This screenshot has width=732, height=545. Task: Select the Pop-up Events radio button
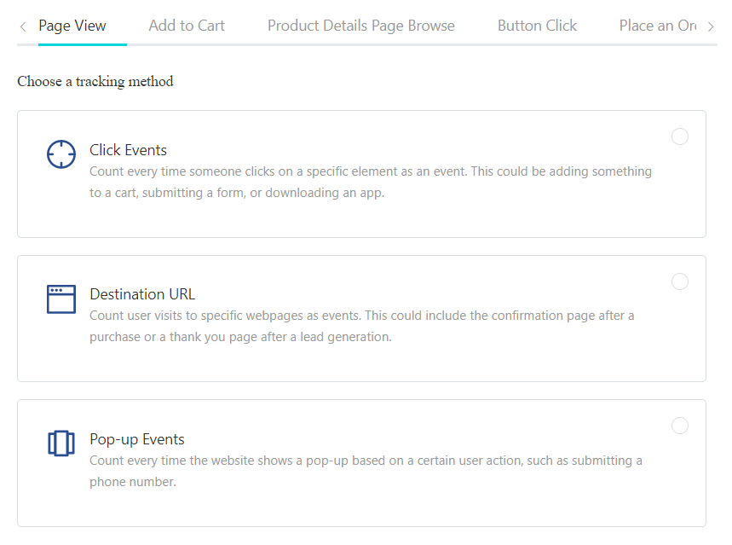click(x=680, y=426)
